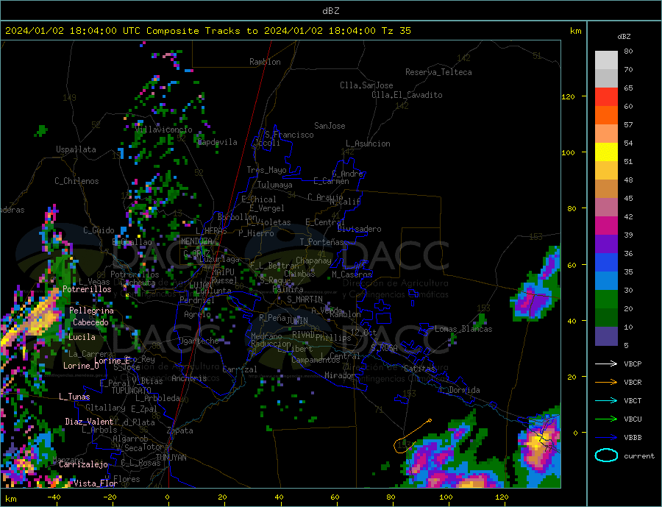Click the '35' value in the color legend

pyautogui.click(x=628, y=272)
